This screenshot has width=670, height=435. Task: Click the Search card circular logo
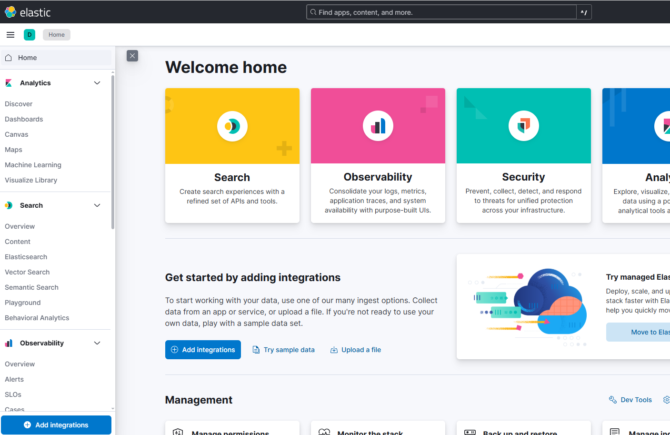click(x=232, y=126)
